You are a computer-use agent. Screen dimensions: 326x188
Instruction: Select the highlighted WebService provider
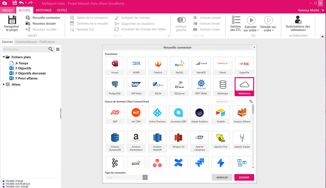pyautogui.click(x=244, y=87)
